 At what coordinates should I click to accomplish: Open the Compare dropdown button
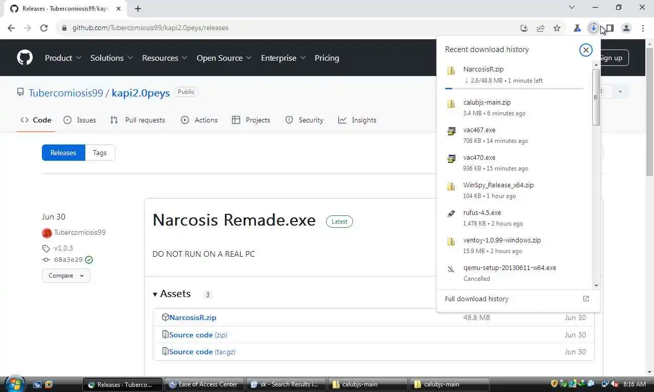66,276
